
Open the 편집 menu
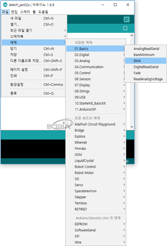click(x=14, y=12)
